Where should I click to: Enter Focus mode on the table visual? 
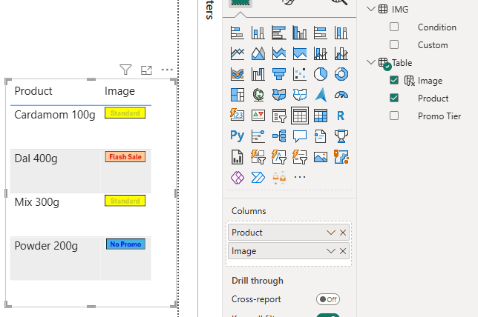pos(146,70)
